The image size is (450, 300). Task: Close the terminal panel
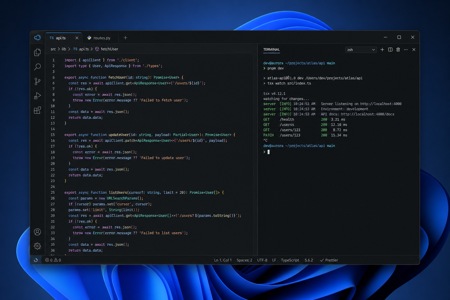click(x=414, y=50)
